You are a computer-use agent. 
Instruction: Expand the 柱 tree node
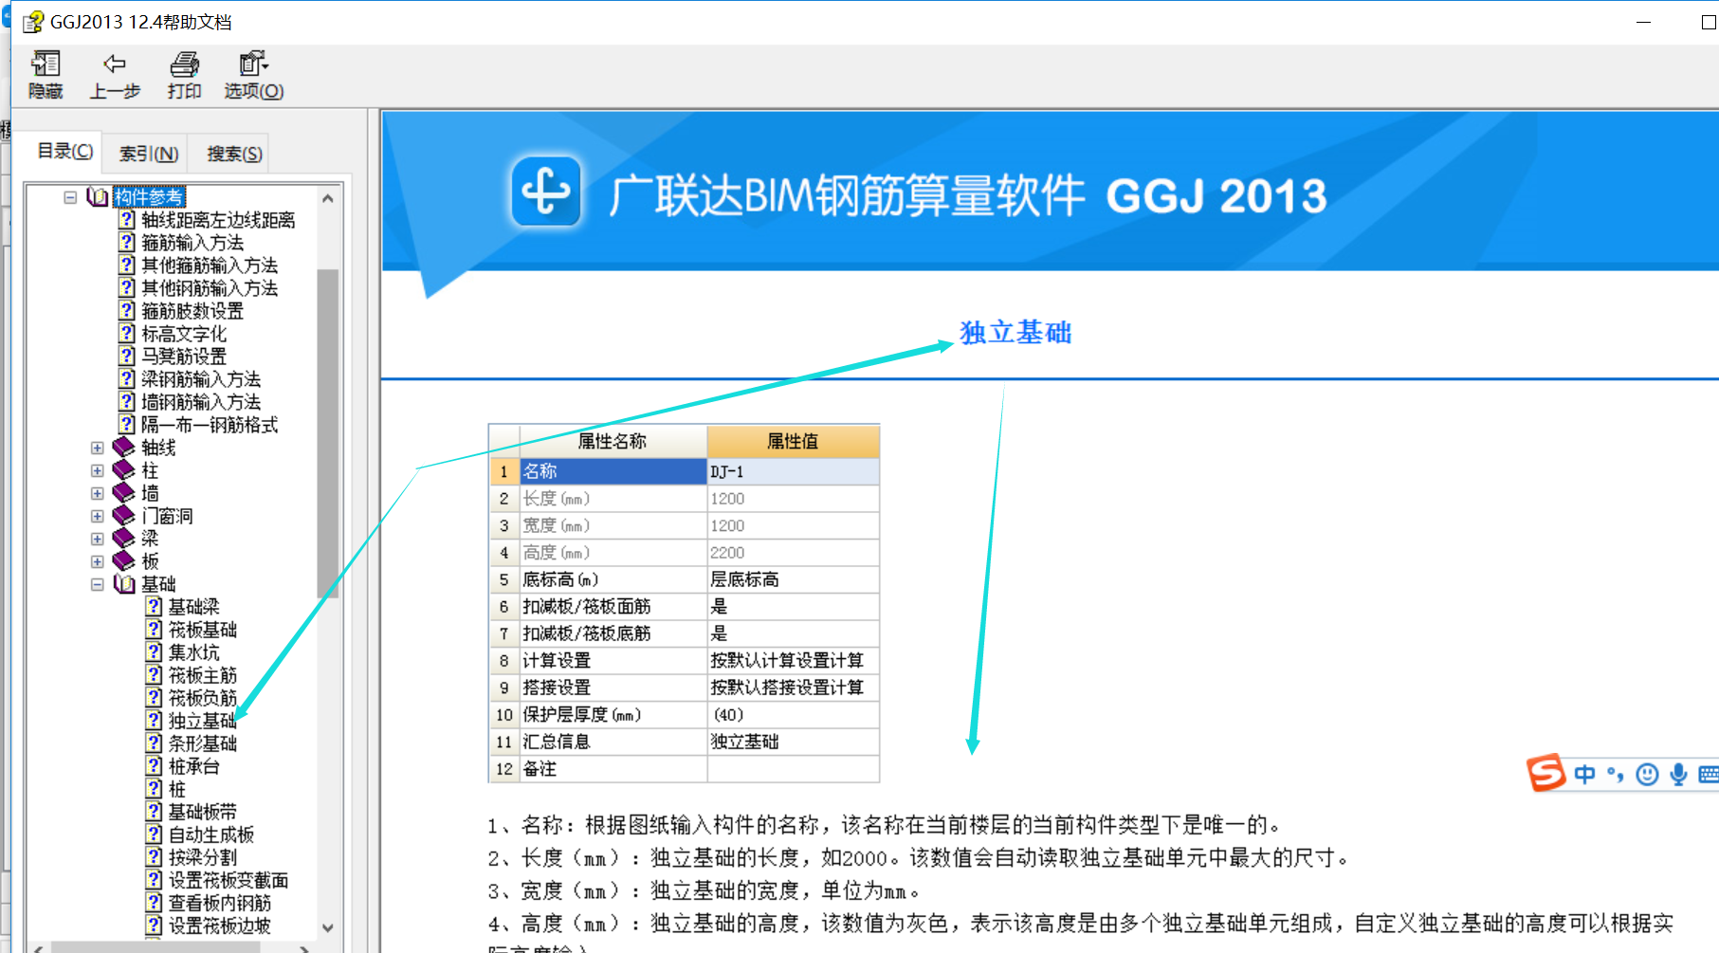(98, 470)
